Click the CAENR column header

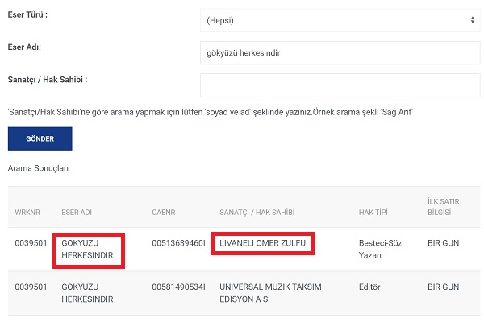[164, 213]
